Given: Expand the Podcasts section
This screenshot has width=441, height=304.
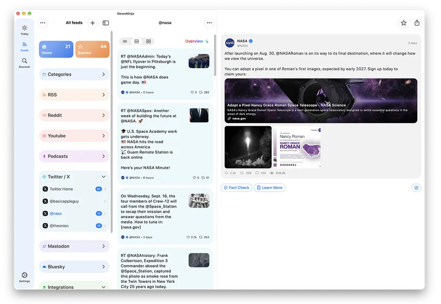Looking at the screenshot, I should click(74, 156).
